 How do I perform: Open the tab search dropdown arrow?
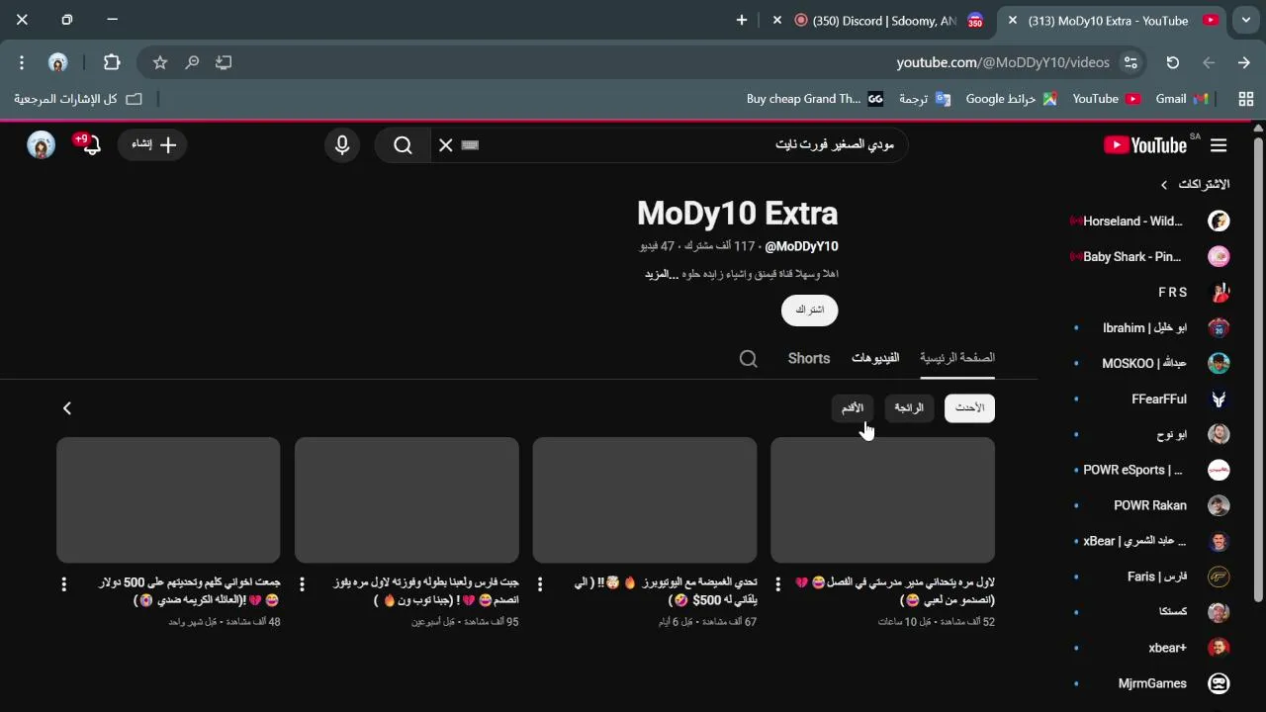point(1245,20)
